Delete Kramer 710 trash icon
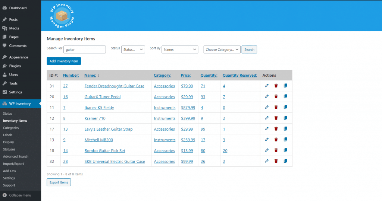The image size is (382, 201). coord(276,118)
